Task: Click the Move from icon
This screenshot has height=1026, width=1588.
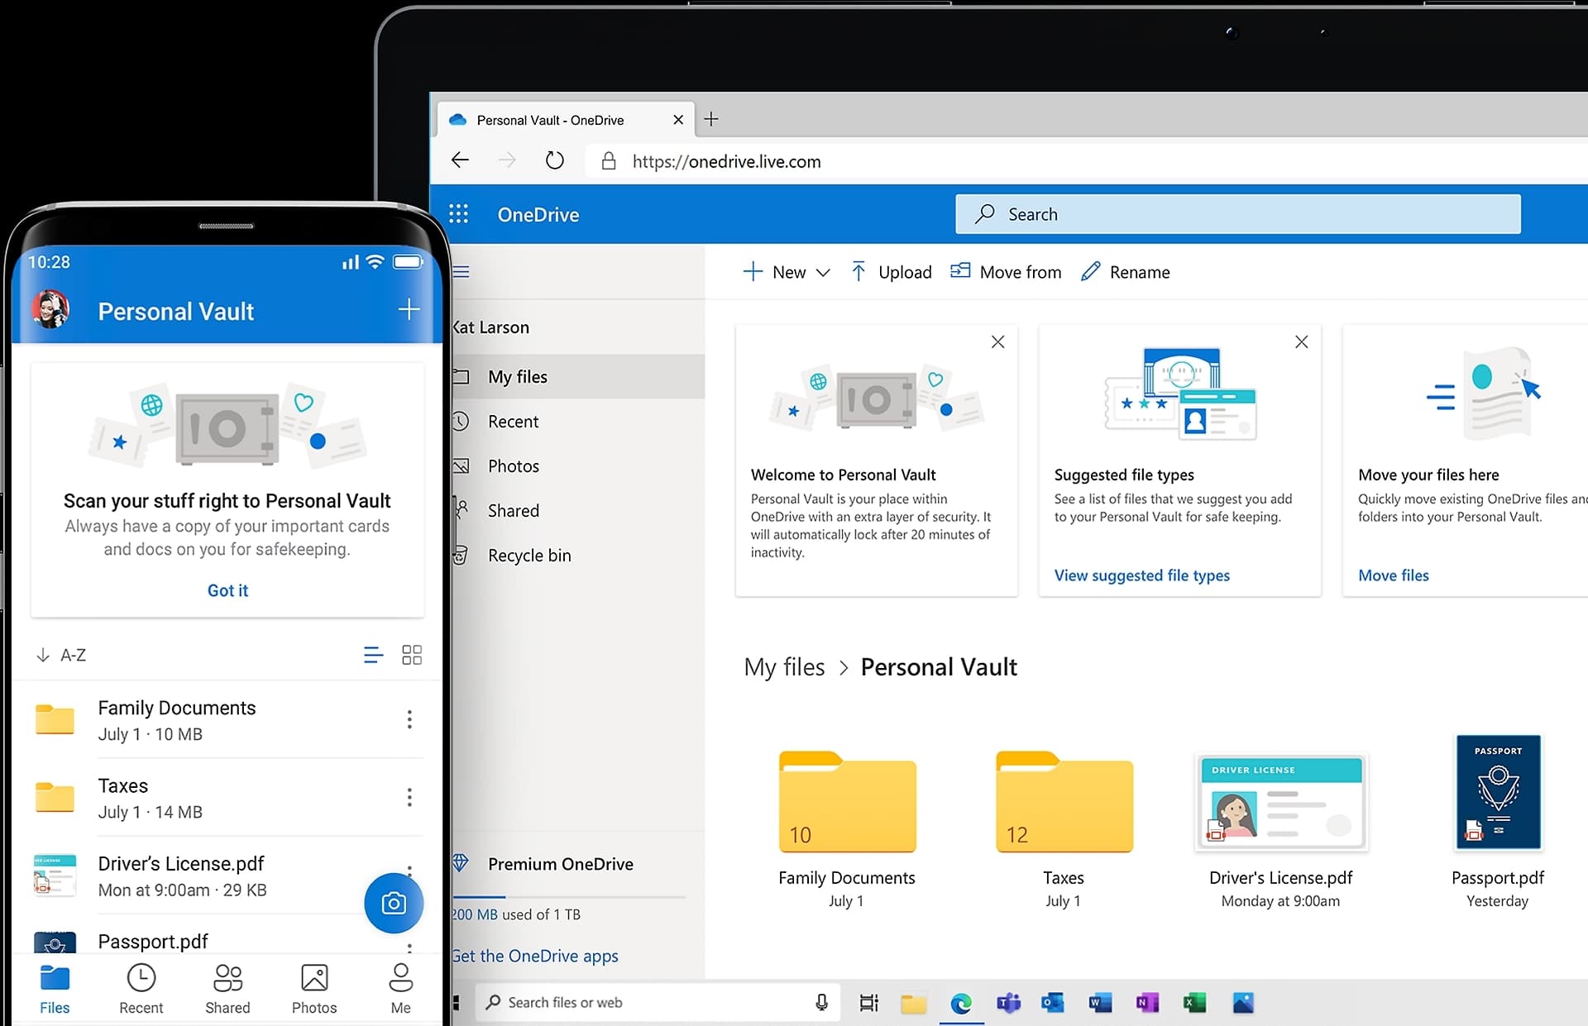Action: click(959, 271)
